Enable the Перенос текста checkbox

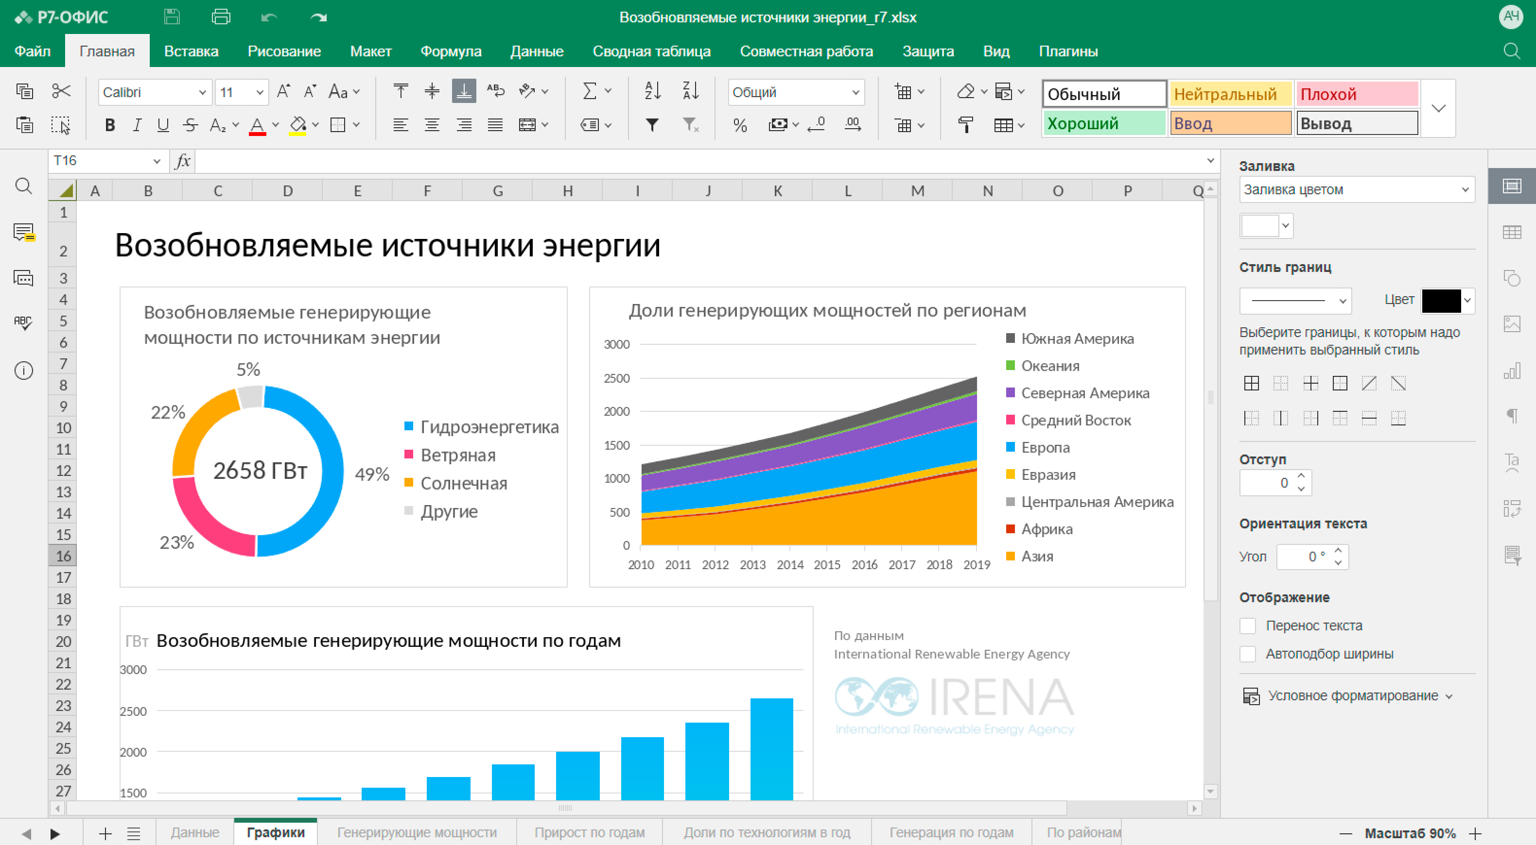click(x=1248, y=625)
